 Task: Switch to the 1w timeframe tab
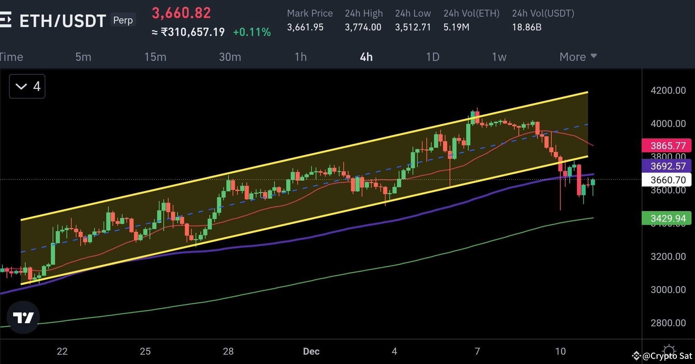(x=499, y=57)
